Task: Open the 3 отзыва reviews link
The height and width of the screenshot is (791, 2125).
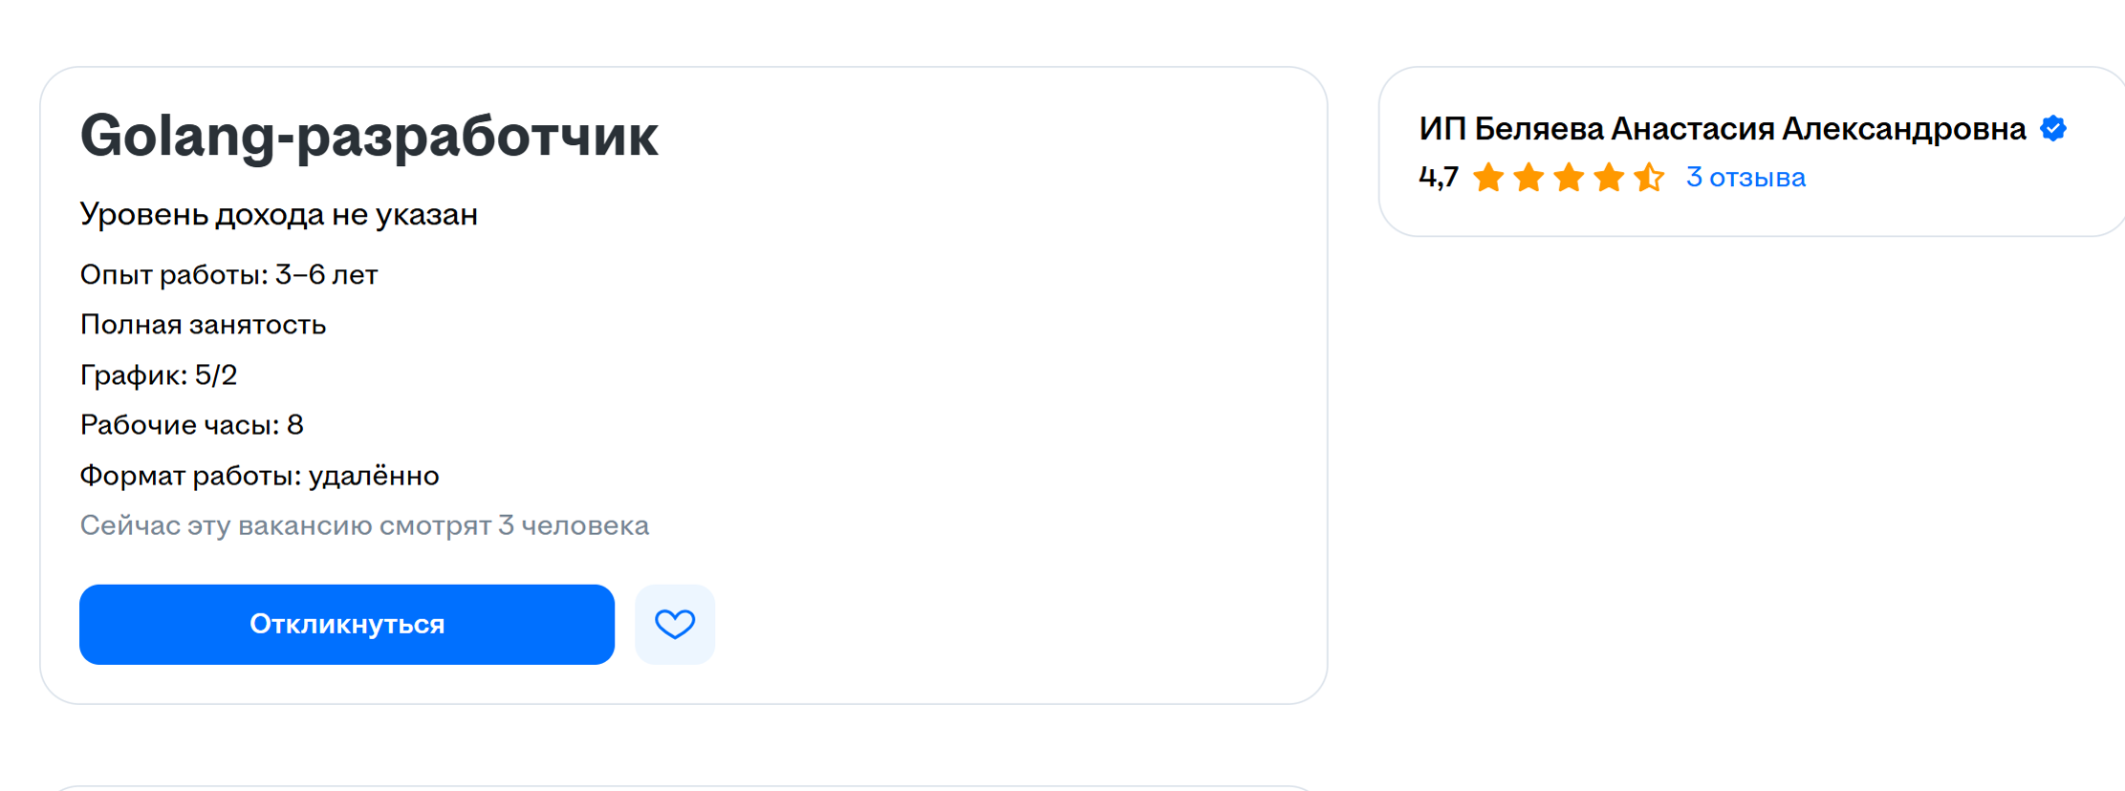Action: pyautogui.click(x=1746, y=178)
